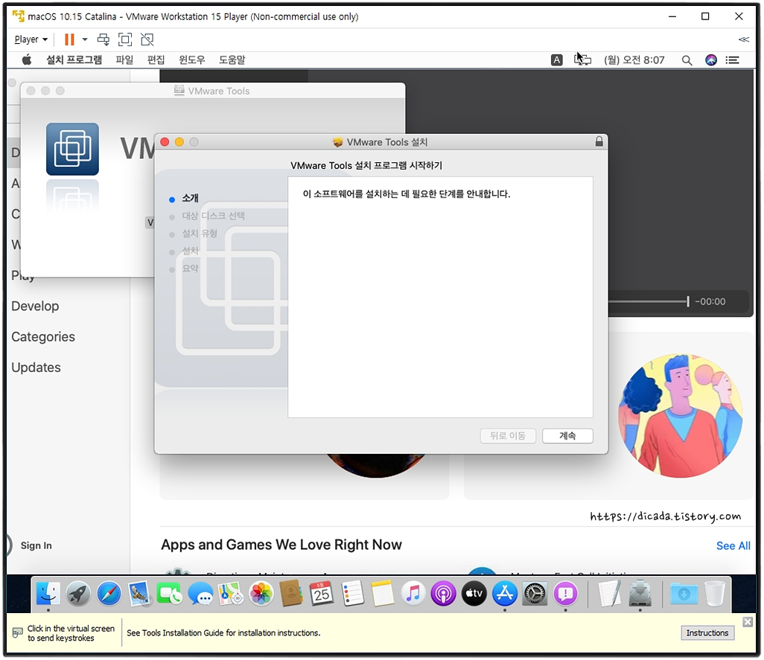Select the 대상 디스크 선택 step
The height and width of the screenshot is (660, 764).
(214, 216)
